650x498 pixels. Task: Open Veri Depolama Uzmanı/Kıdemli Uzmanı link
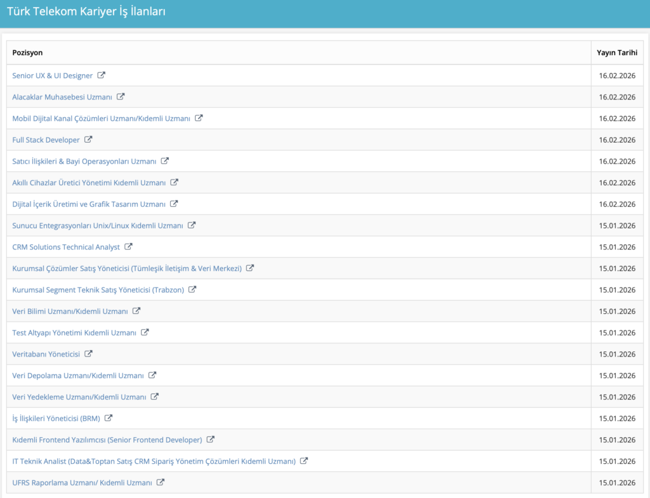[78, 376]
